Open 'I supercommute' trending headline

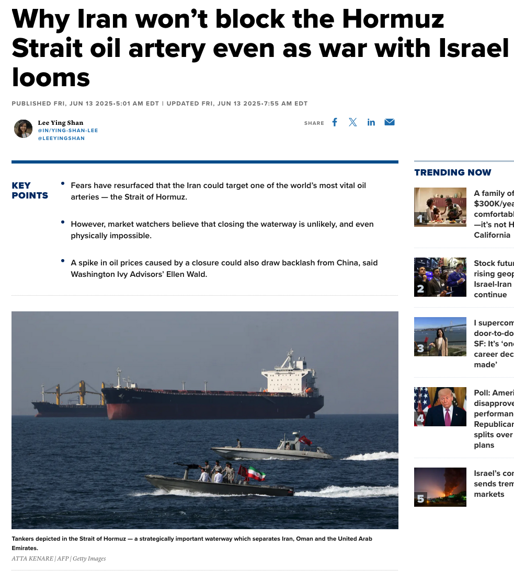point(494,344)
